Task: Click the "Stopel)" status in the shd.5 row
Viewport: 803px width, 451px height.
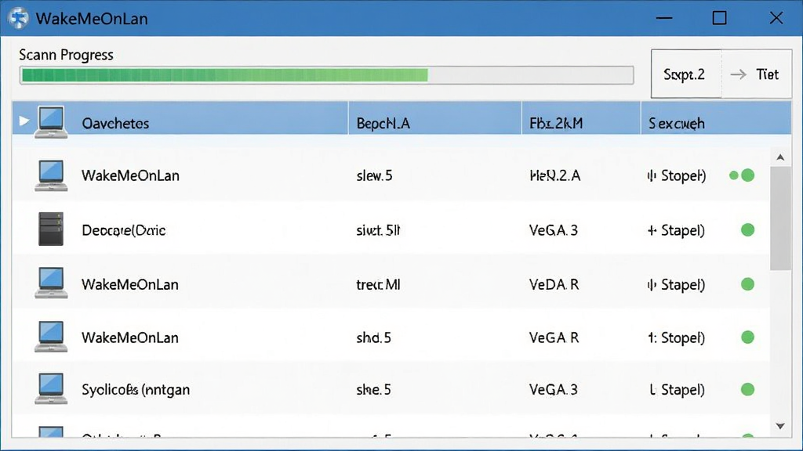Action: pyautogui.click(x=683, y=338)
